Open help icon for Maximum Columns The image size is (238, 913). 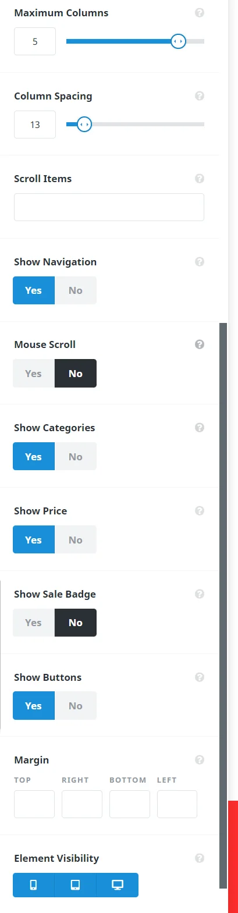pos(200,12)
